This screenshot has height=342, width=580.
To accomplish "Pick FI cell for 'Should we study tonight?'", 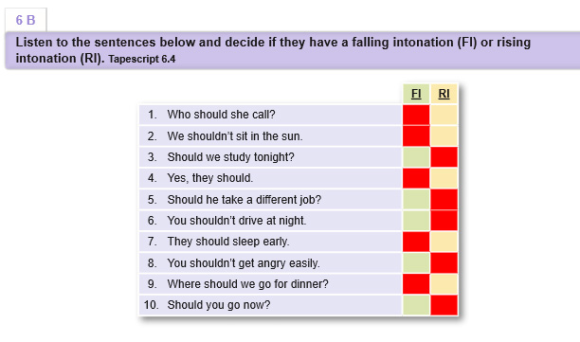I will click(416, 157).
